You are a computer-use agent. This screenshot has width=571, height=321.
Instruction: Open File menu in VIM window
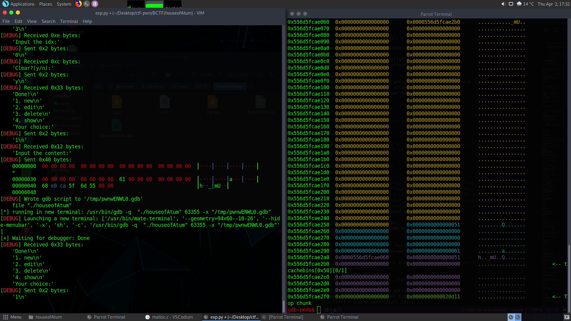(x=6, y=21)
